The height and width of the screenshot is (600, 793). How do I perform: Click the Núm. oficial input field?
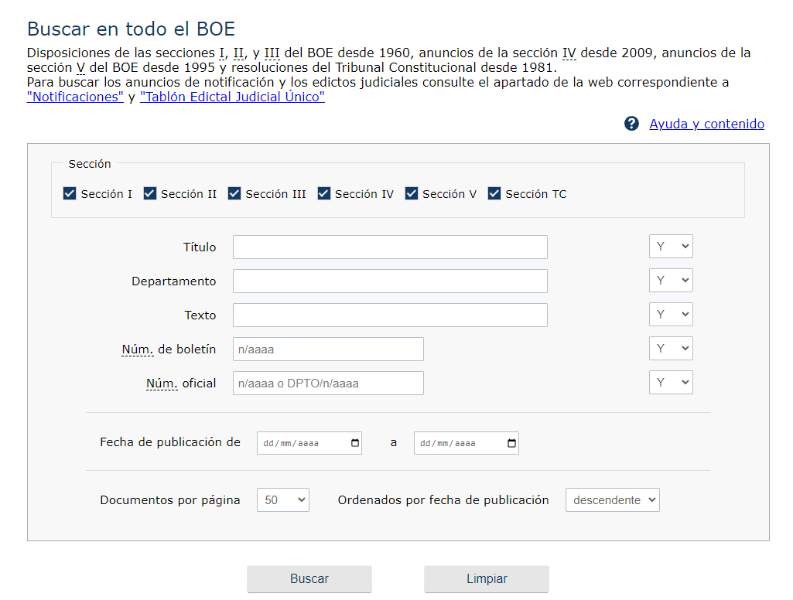click(328, 384)
